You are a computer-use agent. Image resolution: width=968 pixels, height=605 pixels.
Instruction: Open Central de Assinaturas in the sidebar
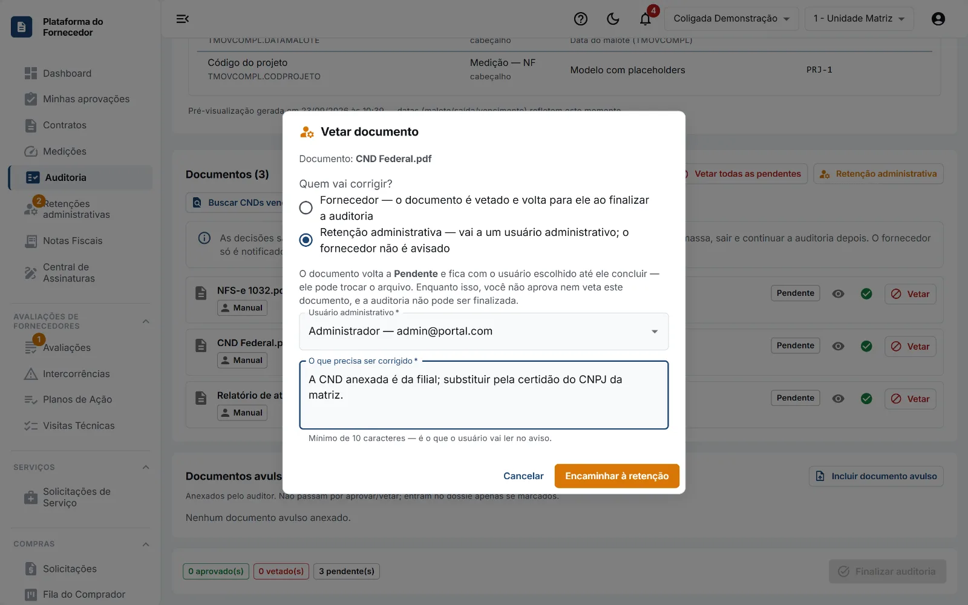point(80,273)
